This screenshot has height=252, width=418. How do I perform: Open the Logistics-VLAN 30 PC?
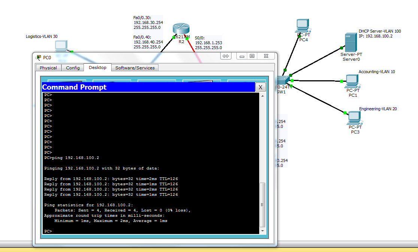tap(61, 46)
